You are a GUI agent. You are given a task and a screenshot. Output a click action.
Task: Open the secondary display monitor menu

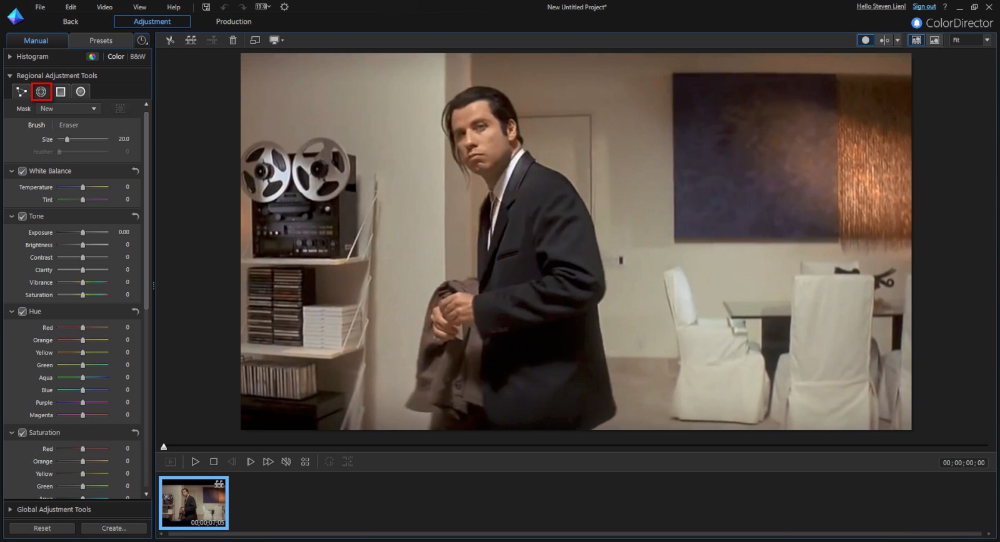click(276, 40)
